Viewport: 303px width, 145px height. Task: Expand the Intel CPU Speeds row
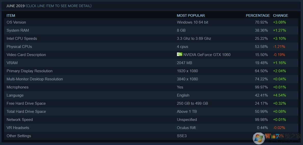22,39
